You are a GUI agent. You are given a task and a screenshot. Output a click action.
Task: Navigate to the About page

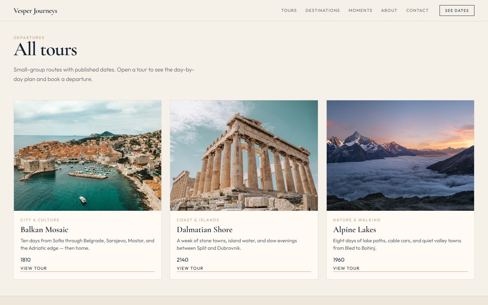click(x=389, y=11)
